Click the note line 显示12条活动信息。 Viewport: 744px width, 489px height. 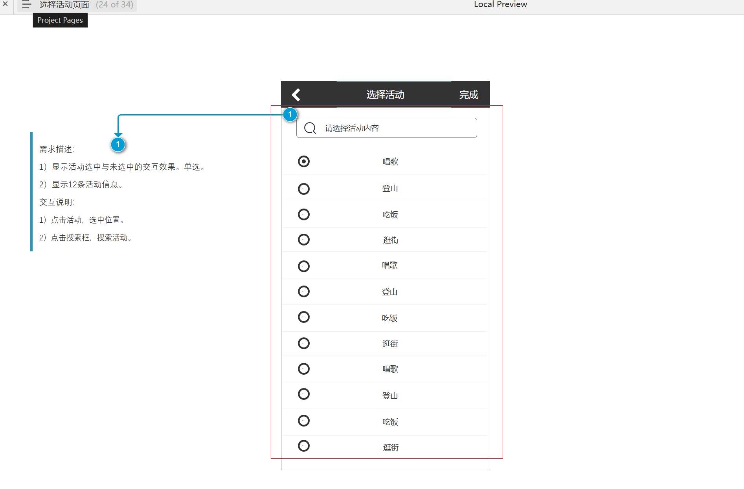click(81, 185)
